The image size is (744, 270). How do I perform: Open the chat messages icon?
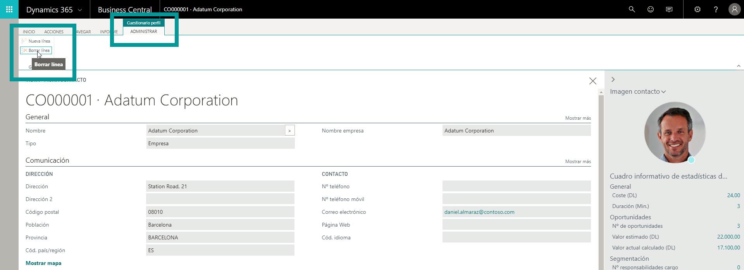[669, 9]
